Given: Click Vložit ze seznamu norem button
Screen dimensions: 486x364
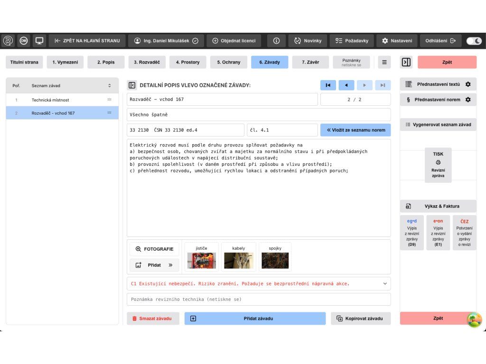Looking at the screenshot, I should point(355,130).
